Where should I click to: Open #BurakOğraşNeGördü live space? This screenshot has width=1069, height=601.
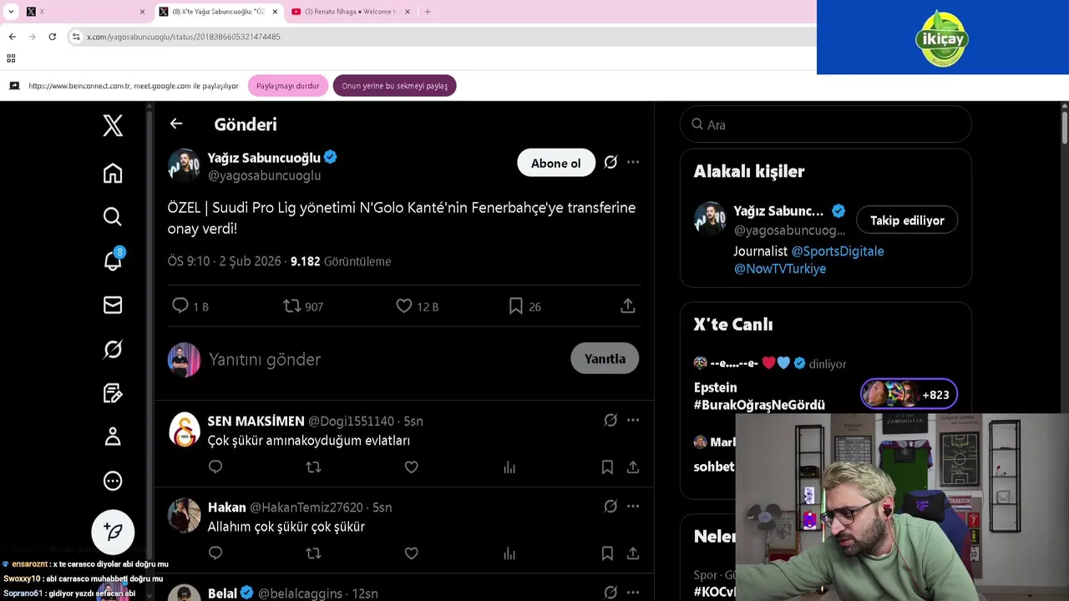pos(759,405)
